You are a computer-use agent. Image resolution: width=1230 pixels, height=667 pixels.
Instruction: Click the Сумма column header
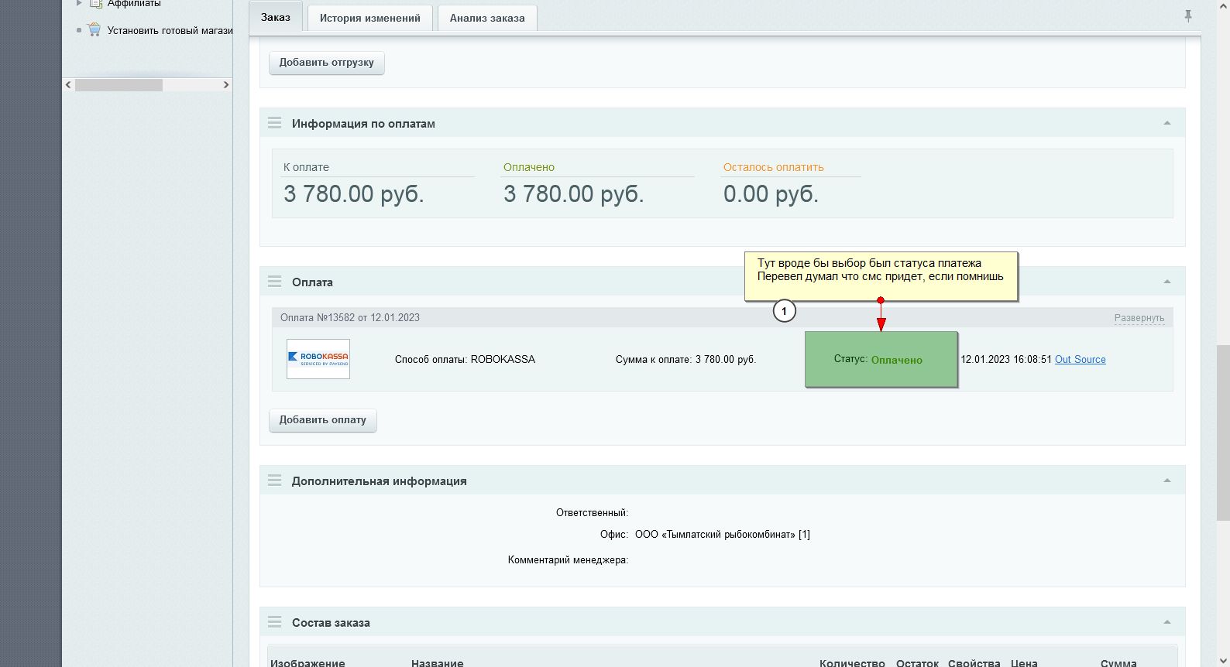click(1118, 663)
